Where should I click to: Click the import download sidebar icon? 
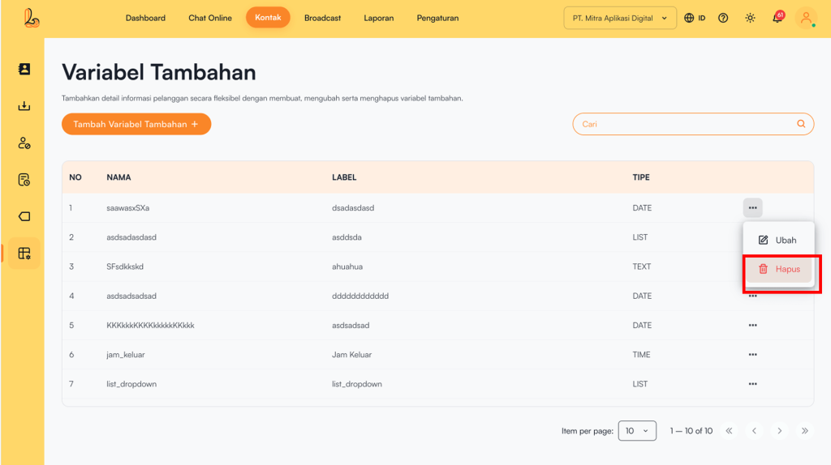point(24,106)
